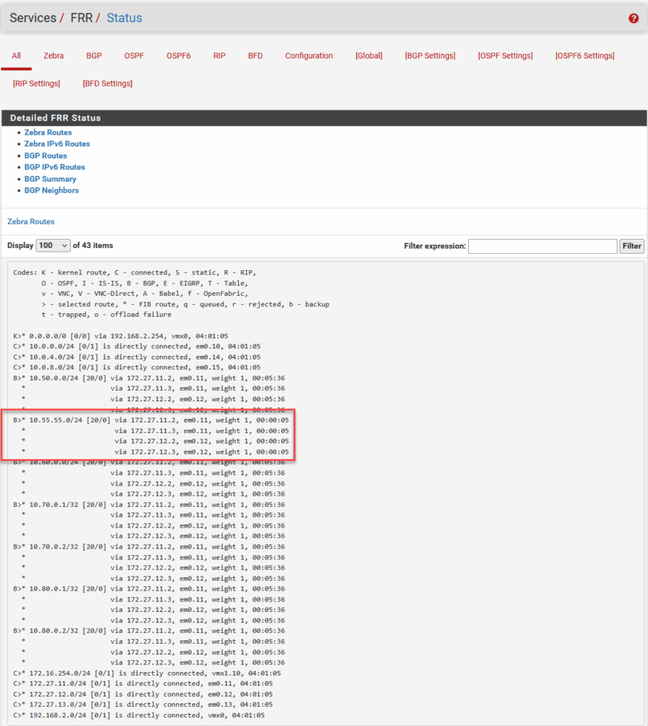This screenshot has width=648, height=726.
Task: Open the [Global] settings tab
Action: [x=368, y=56]
